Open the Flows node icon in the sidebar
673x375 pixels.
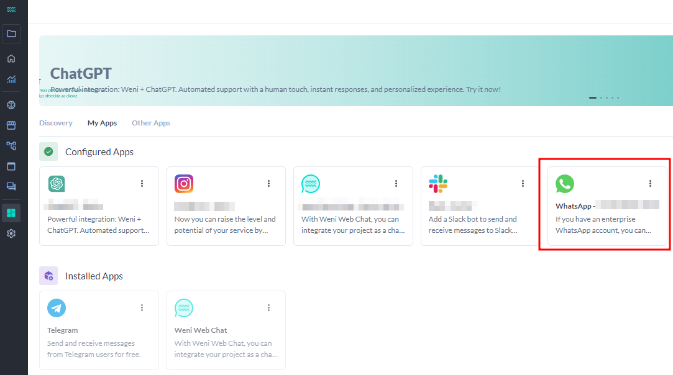[11, 145]
